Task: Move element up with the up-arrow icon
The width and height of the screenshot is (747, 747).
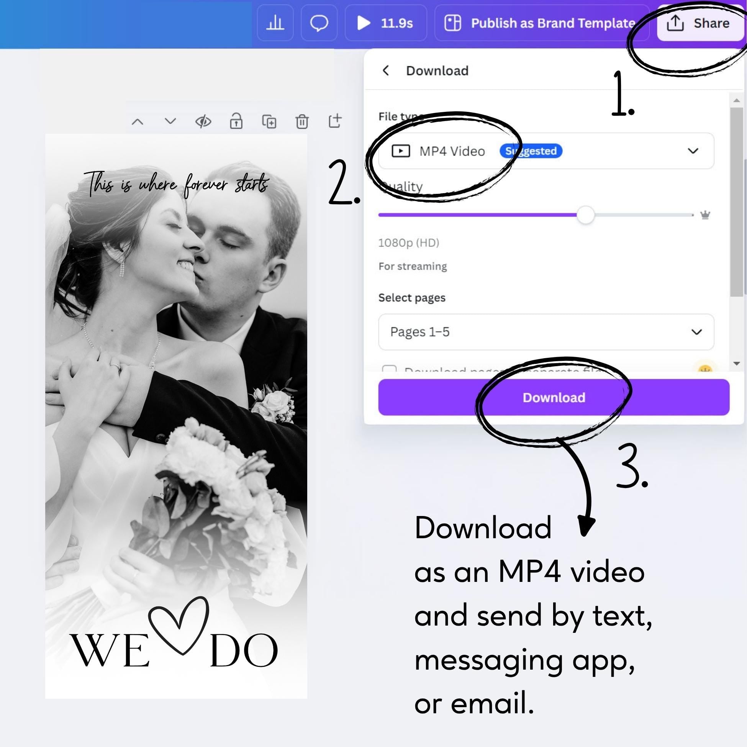Action: pyautogui.click(x=138, y=121)
